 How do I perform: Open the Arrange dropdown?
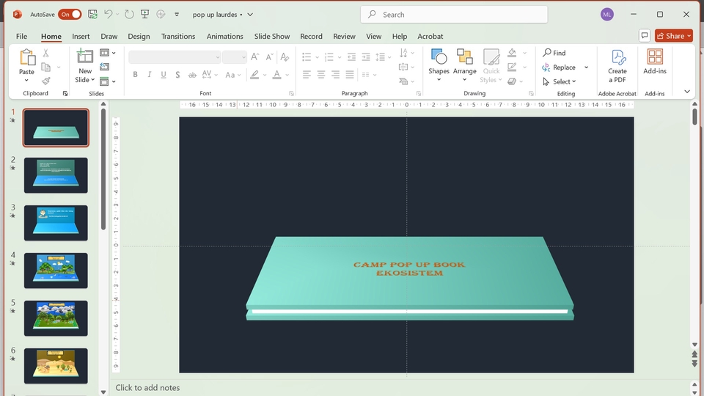click(465, 66)
